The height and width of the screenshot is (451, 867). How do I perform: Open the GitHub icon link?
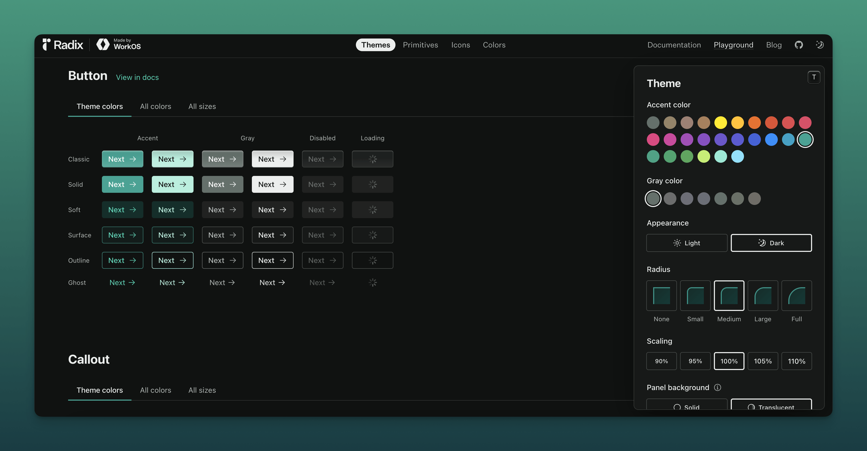click(x=799, y=45)
